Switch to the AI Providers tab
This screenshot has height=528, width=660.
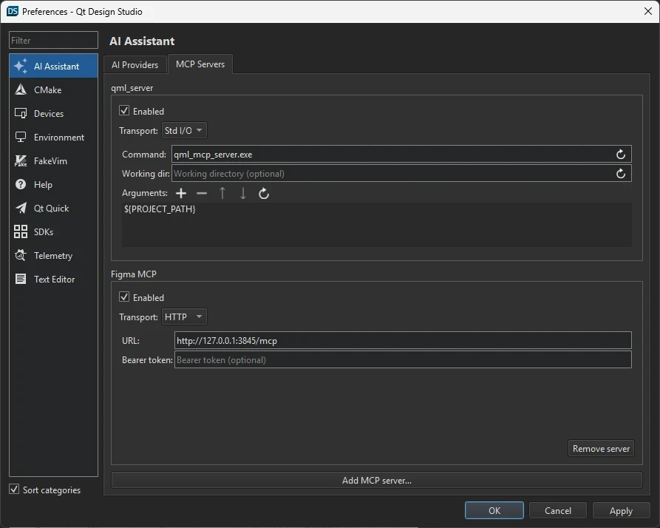135,64
